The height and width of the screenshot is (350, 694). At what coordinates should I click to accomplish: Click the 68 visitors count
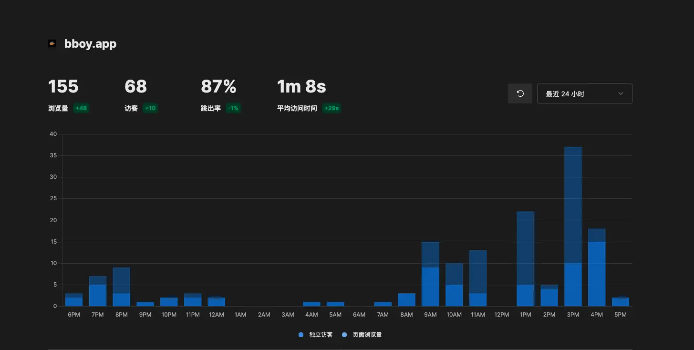[x=135, y=86]
